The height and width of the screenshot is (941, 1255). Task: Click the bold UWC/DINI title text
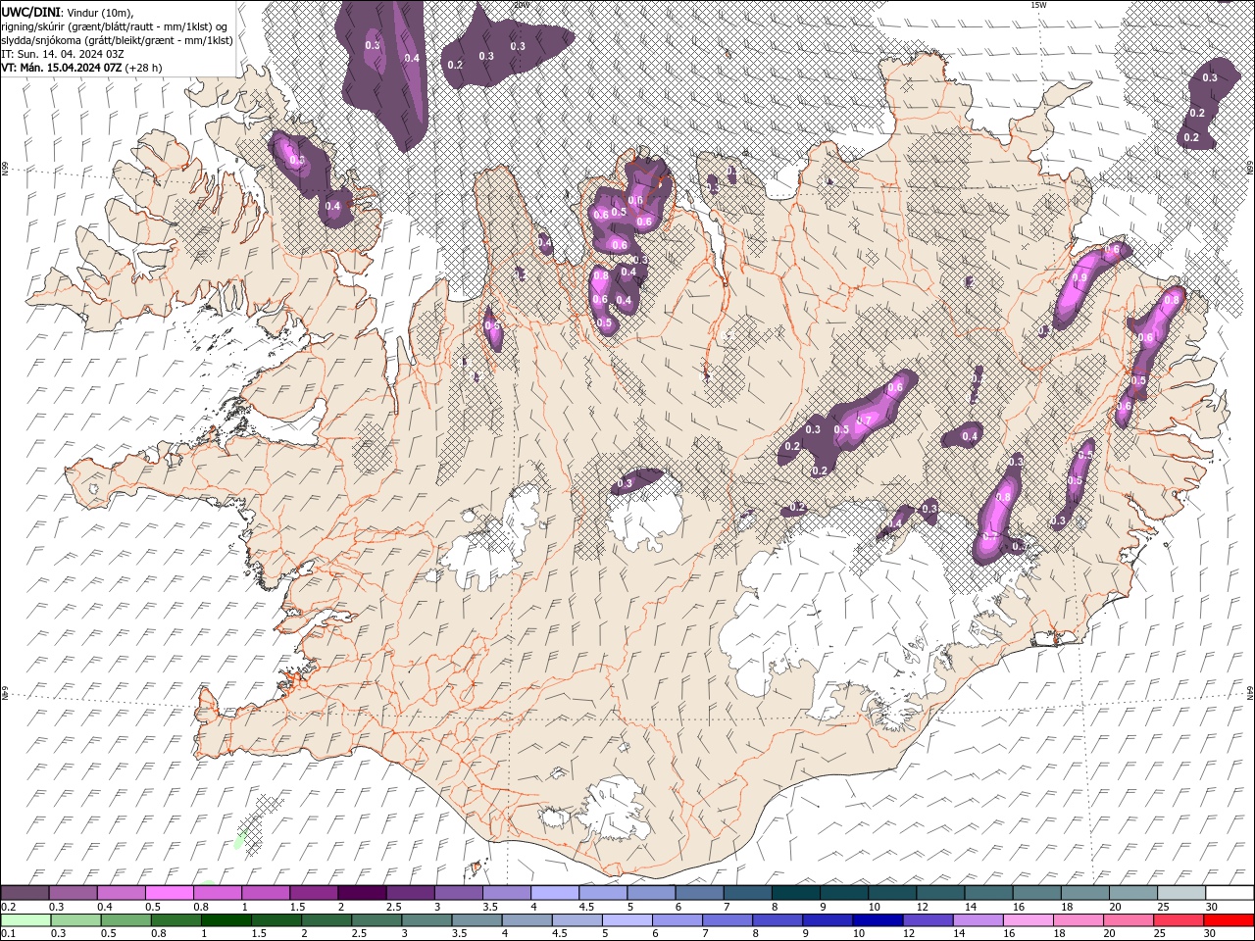click(30, 12)
